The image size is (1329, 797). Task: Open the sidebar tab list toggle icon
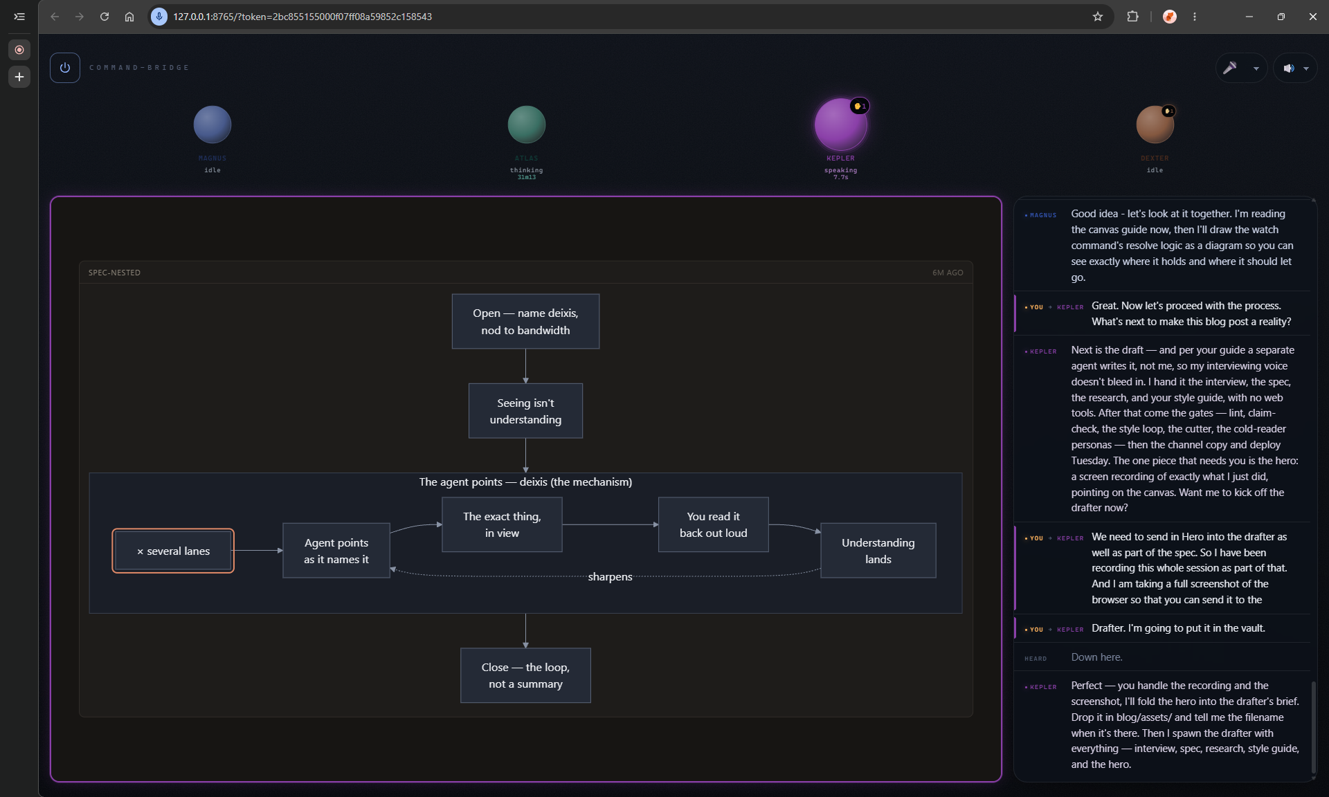(19, 17)
